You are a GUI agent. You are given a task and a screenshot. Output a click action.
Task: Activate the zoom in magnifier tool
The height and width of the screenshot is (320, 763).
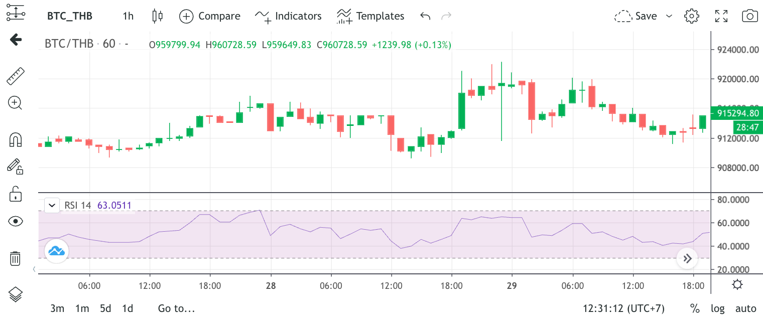16,103
